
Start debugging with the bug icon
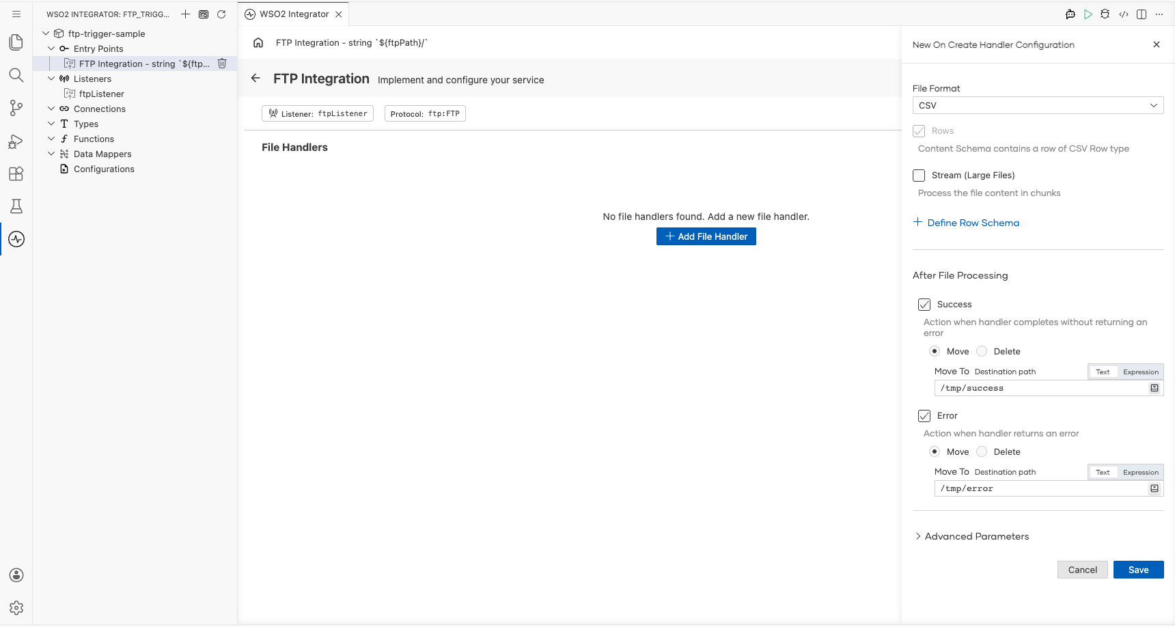click(x=1105, y=14)
